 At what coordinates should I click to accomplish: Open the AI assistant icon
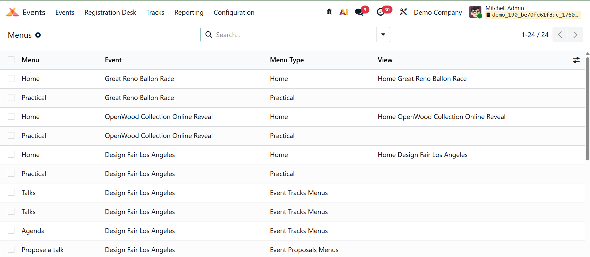[x=344, y=12]
